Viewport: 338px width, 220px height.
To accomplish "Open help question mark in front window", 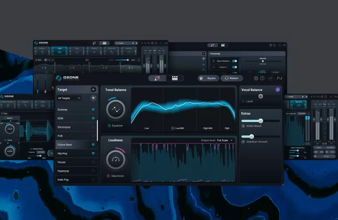I will tap(262, 78).
